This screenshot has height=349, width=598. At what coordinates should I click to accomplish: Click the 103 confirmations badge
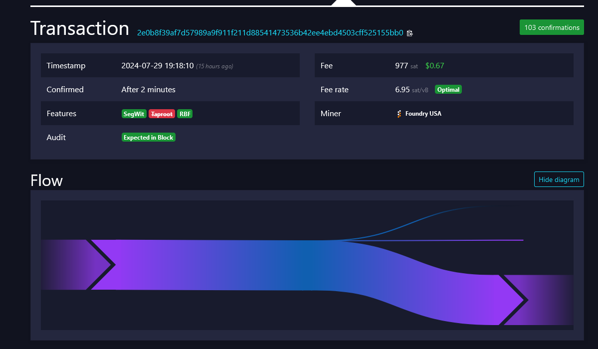552,27
